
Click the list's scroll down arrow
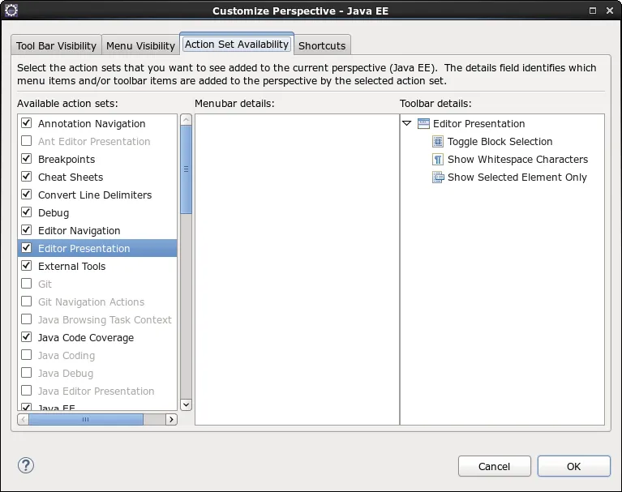tap(186, 404)
